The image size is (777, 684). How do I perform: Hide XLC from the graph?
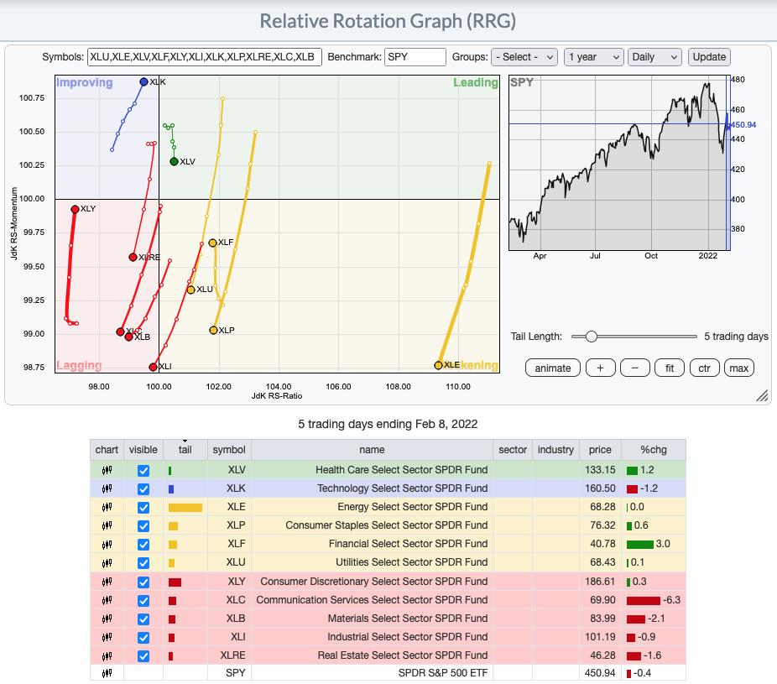click(143, 600)
